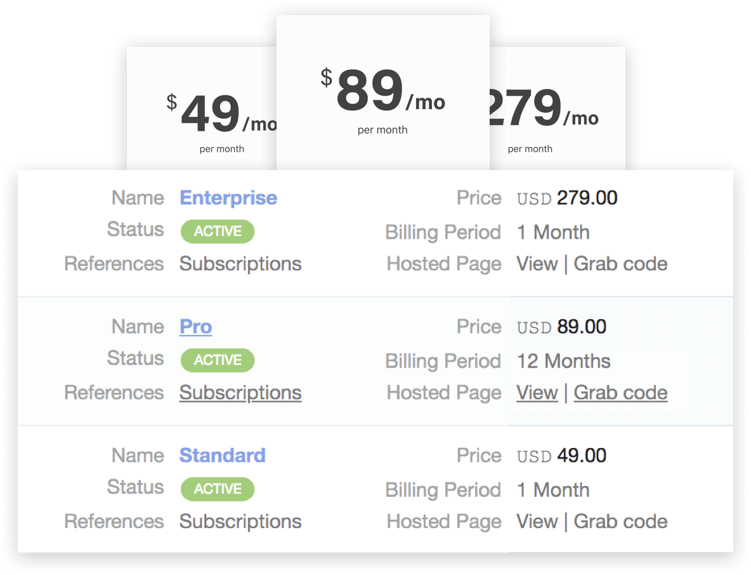751x575 pixels.
Task: Grab code for the Pro hosted page
Action: [620, 393]
